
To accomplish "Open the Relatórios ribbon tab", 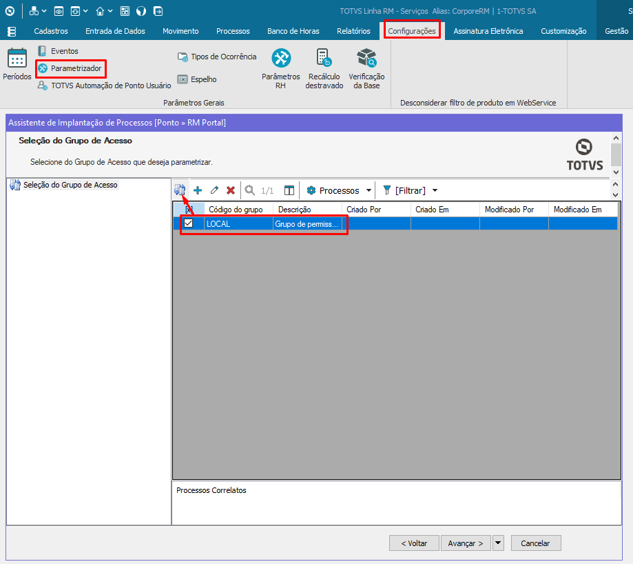I will (353, 31).
